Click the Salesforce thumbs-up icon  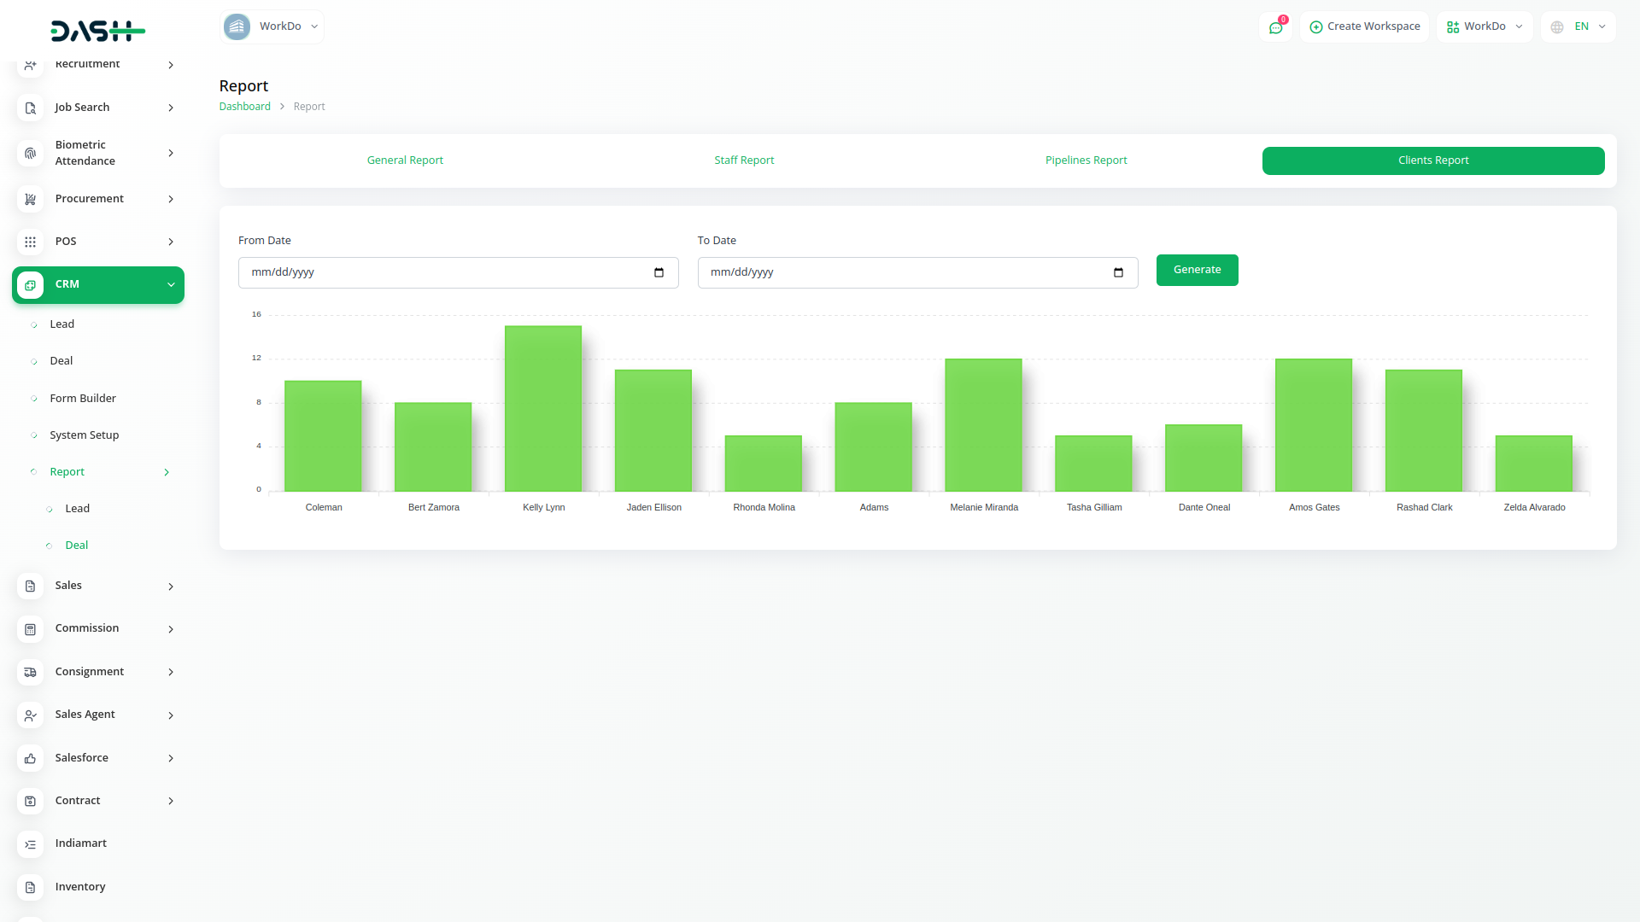(x=30, y=758)
